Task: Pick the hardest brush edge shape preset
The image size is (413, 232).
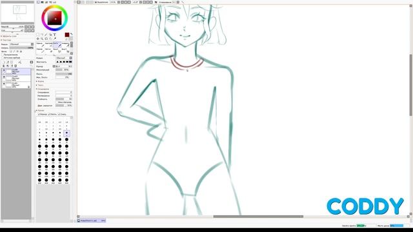Action: coord(70,62)
